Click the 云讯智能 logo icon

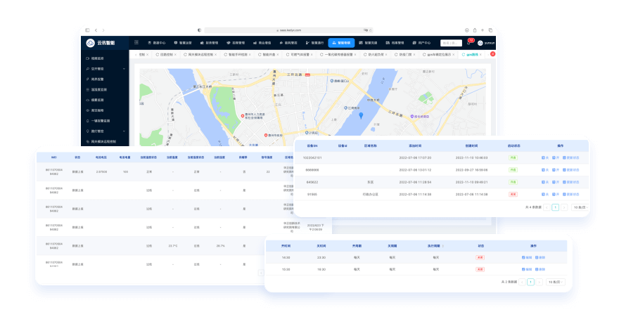click(x=91, y=43)
